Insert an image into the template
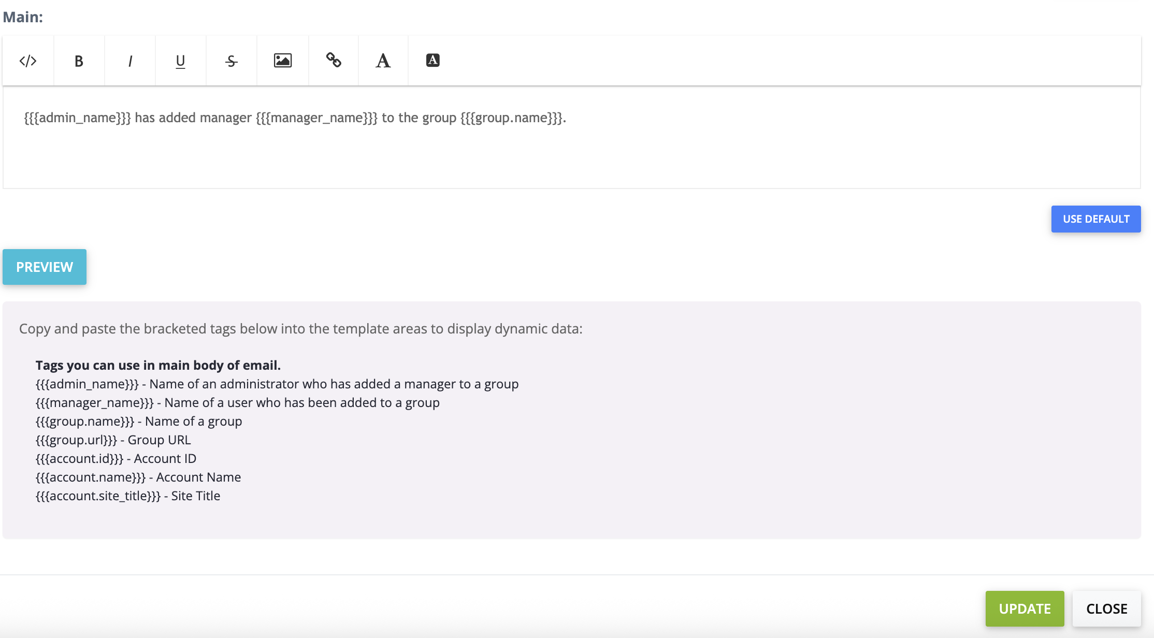This screenshot has height=638, width=1154. point(282,61)
